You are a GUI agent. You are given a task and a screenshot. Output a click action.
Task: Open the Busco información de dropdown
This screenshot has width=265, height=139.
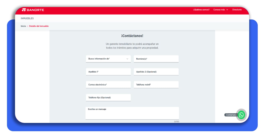pyautogui.click(x=108, y=59)
